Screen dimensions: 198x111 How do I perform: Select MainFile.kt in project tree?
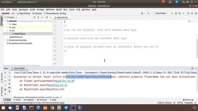click(20, 34)
